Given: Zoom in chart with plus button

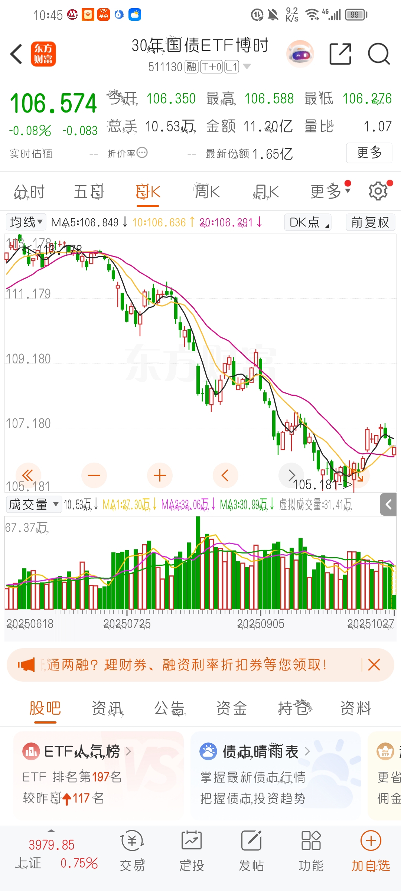Looking at the screenshot, I should [160, 475].
